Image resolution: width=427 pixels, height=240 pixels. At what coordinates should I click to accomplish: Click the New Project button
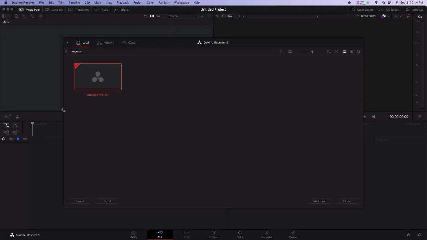point(319,201)
